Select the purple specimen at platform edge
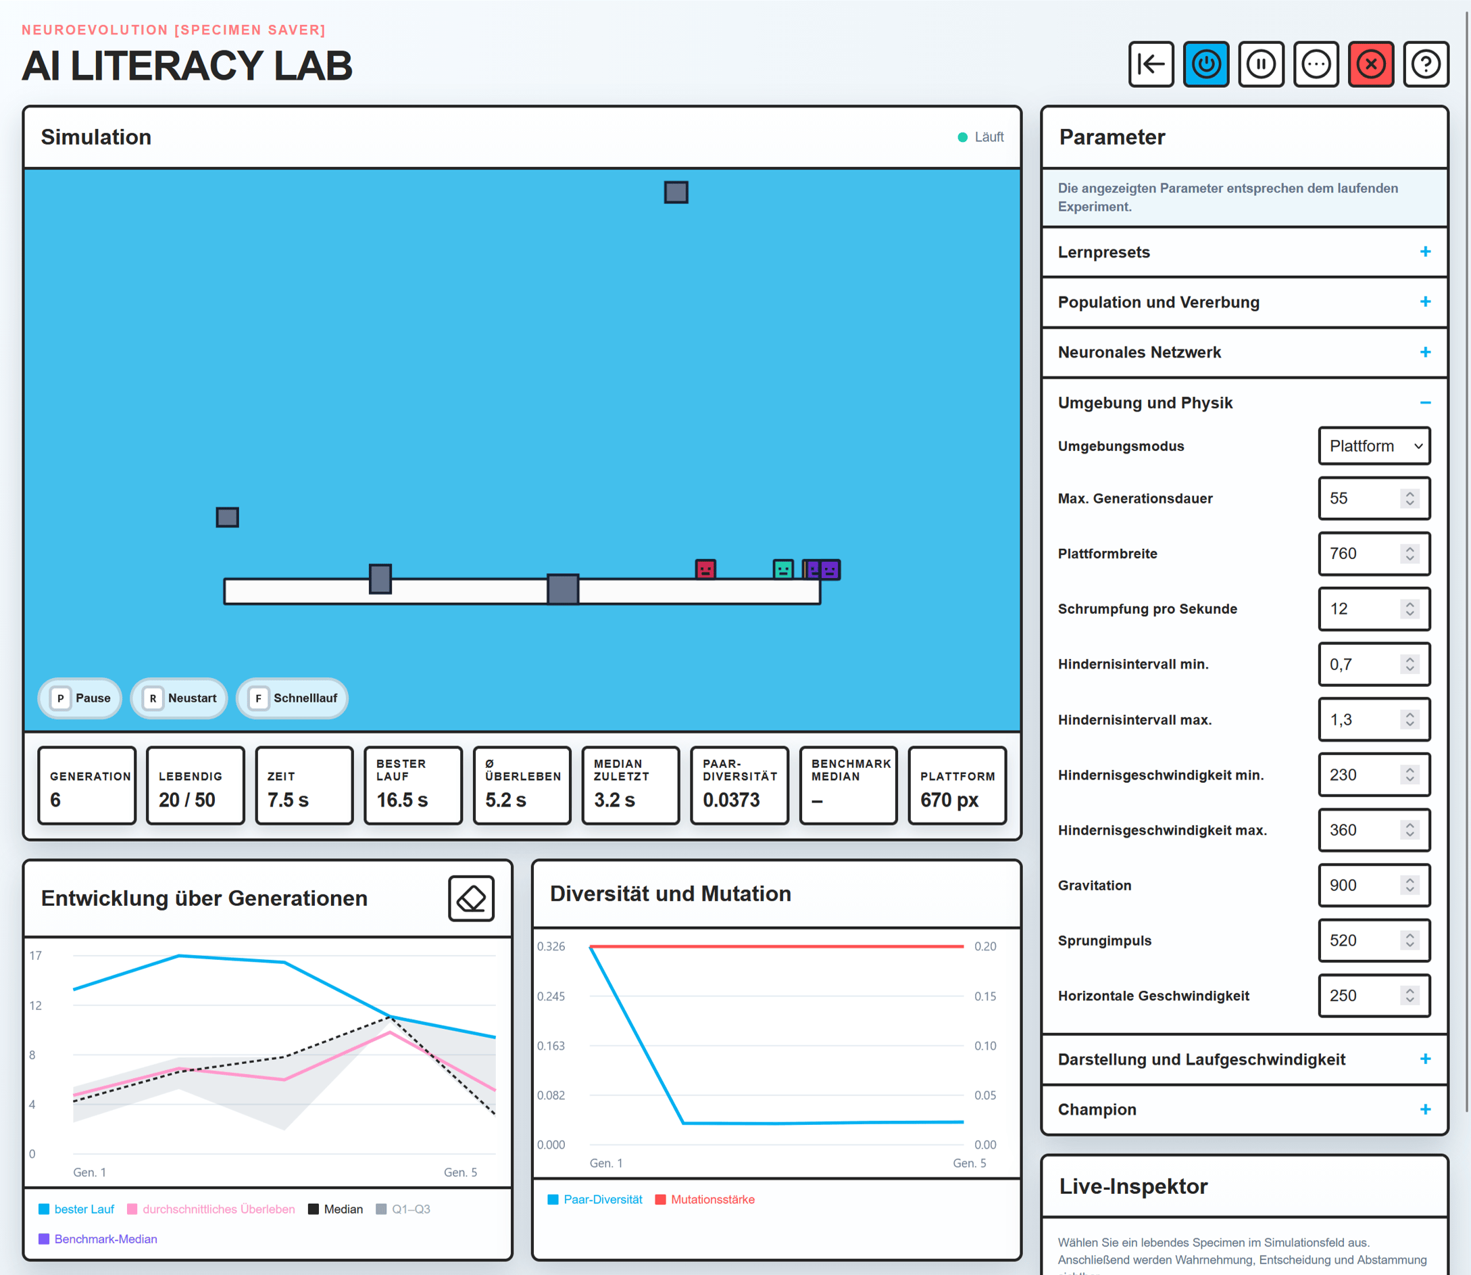This screenshot has height=1275, width=1471. coord(829,569)
